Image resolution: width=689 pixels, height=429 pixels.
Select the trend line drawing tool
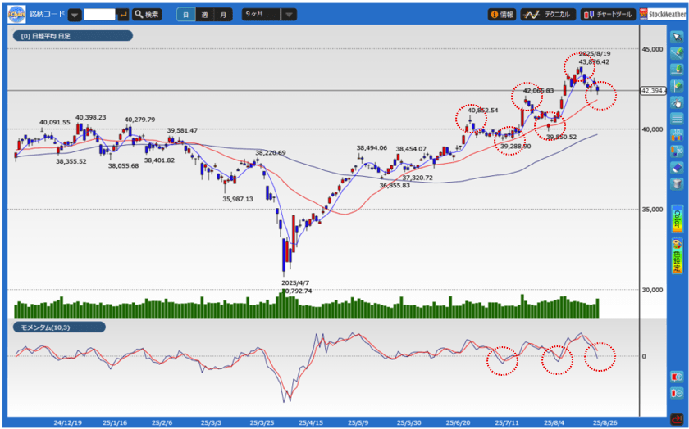(678, 53)
